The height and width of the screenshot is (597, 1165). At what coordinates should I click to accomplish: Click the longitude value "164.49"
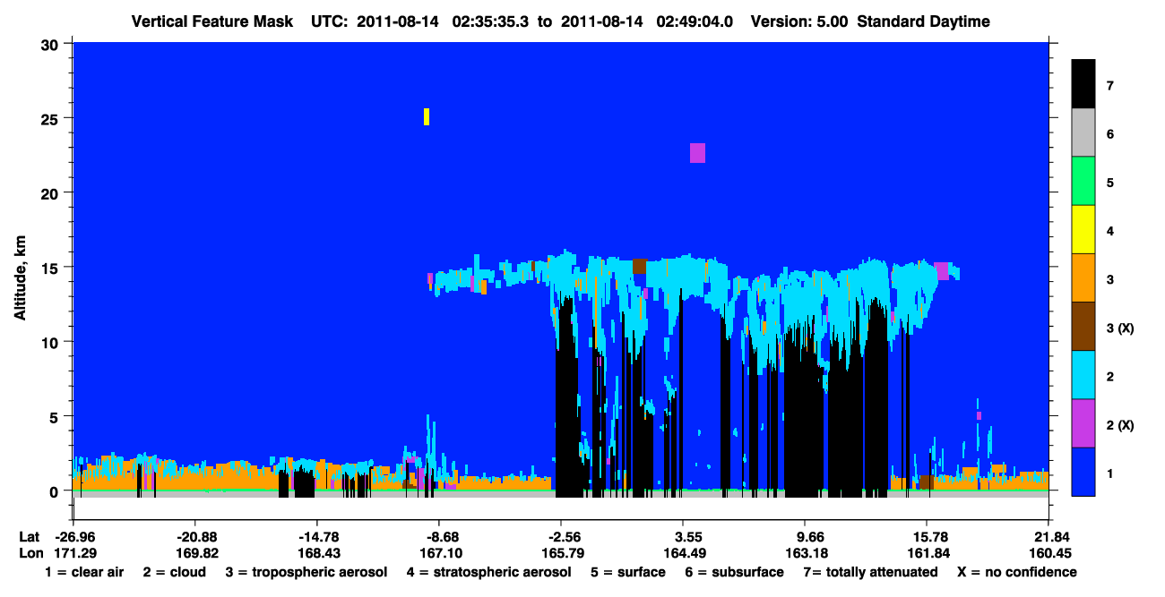click(x=683, y=553)
